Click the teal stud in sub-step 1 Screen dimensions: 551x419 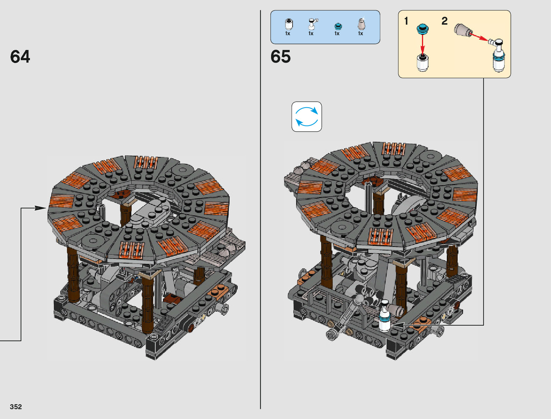(422, 29)
